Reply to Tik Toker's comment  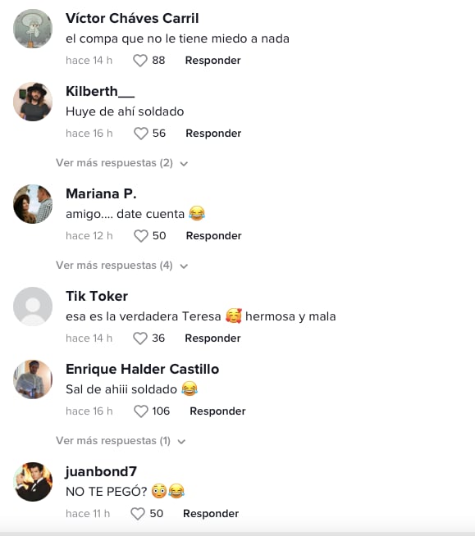tap(212, 338)
